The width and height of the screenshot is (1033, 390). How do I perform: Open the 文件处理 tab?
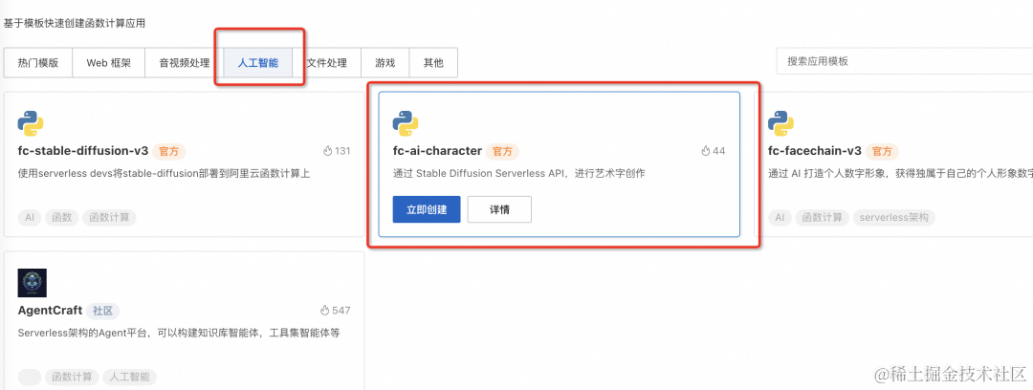click(x=327, y=63)
